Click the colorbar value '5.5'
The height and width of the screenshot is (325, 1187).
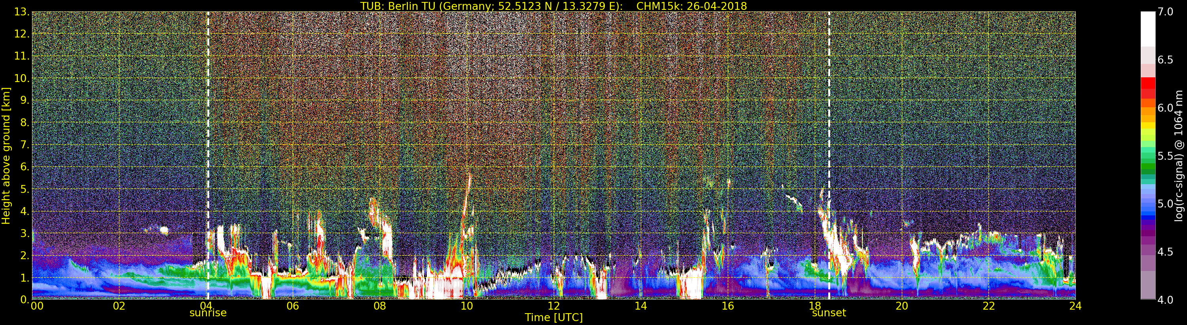pyautogui.click(x=1165, y=156)
